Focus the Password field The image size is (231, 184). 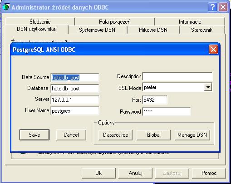click(x=167, y=112)
